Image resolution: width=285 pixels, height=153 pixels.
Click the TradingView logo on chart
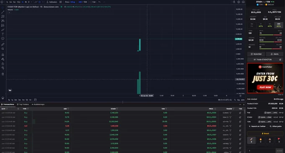point(10,90)
